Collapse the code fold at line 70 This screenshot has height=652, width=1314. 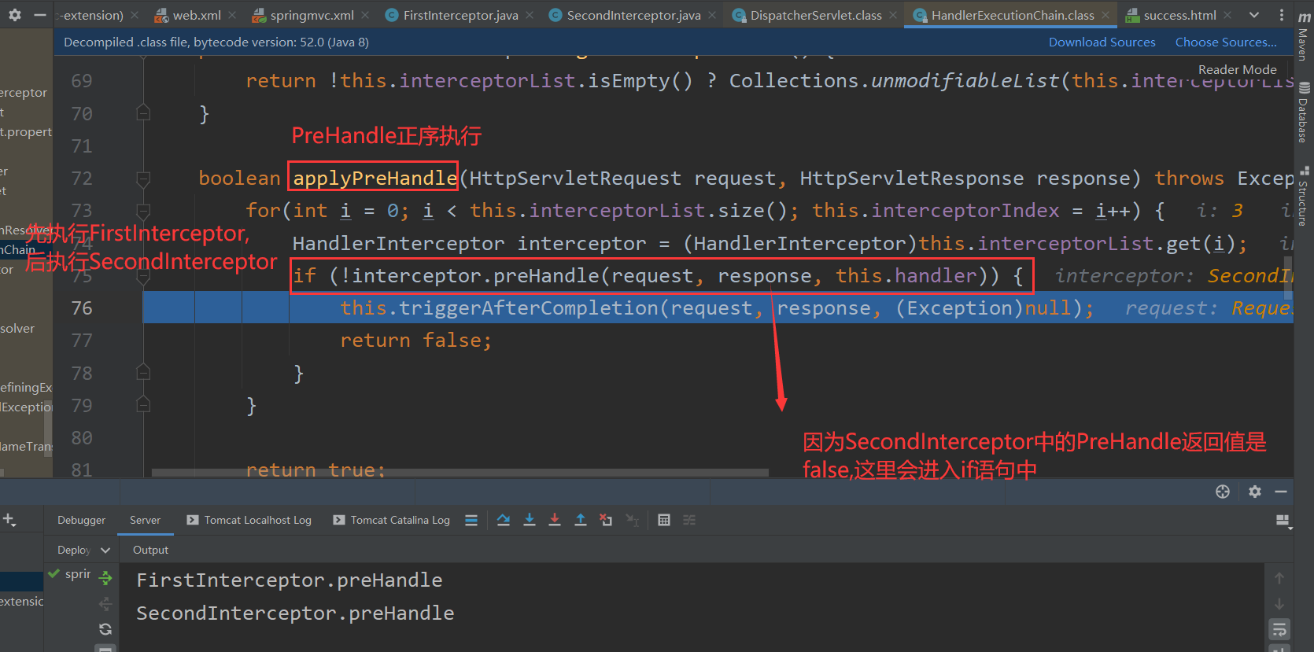143,113
